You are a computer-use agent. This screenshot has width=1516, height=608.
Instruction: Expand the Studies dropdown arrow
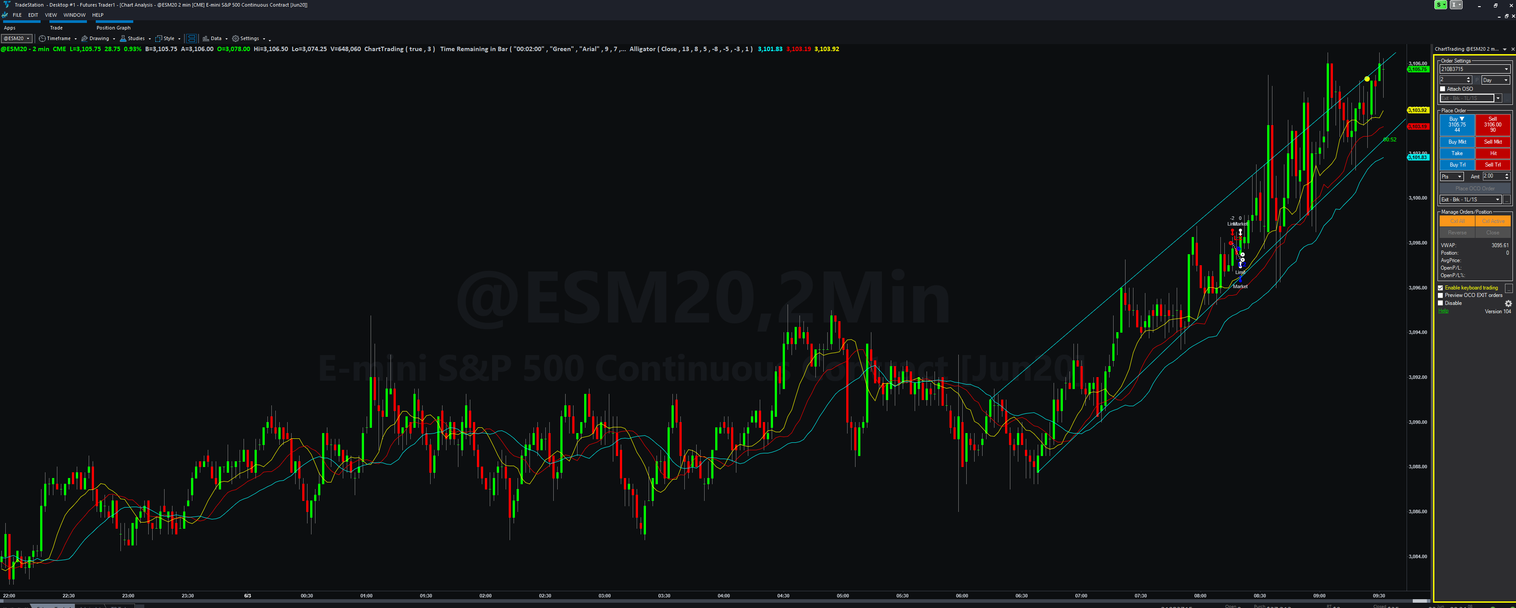tap(150, 39)
